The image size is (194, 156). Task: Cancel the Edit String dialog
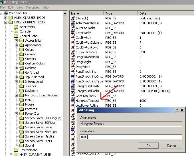pos(171,146)
